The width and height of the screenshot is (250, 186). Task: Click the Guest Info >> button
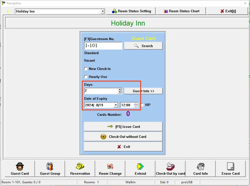pyautogui.click(x=143, y=91)
